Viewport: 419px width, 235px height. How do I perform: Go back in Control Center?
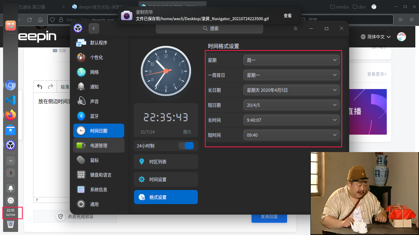coord(94,28)
